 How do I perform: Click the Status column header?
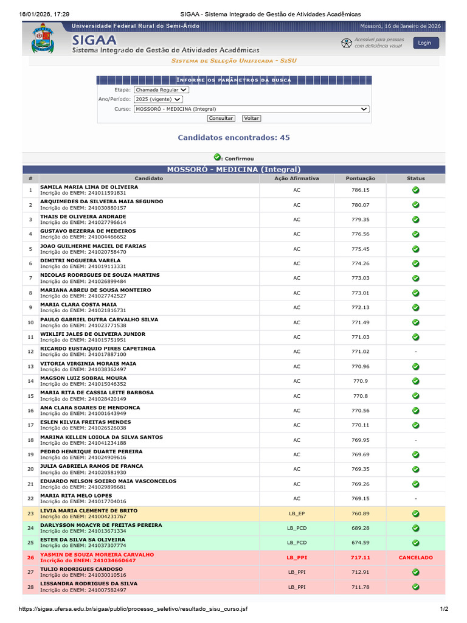tap(415, 178)
